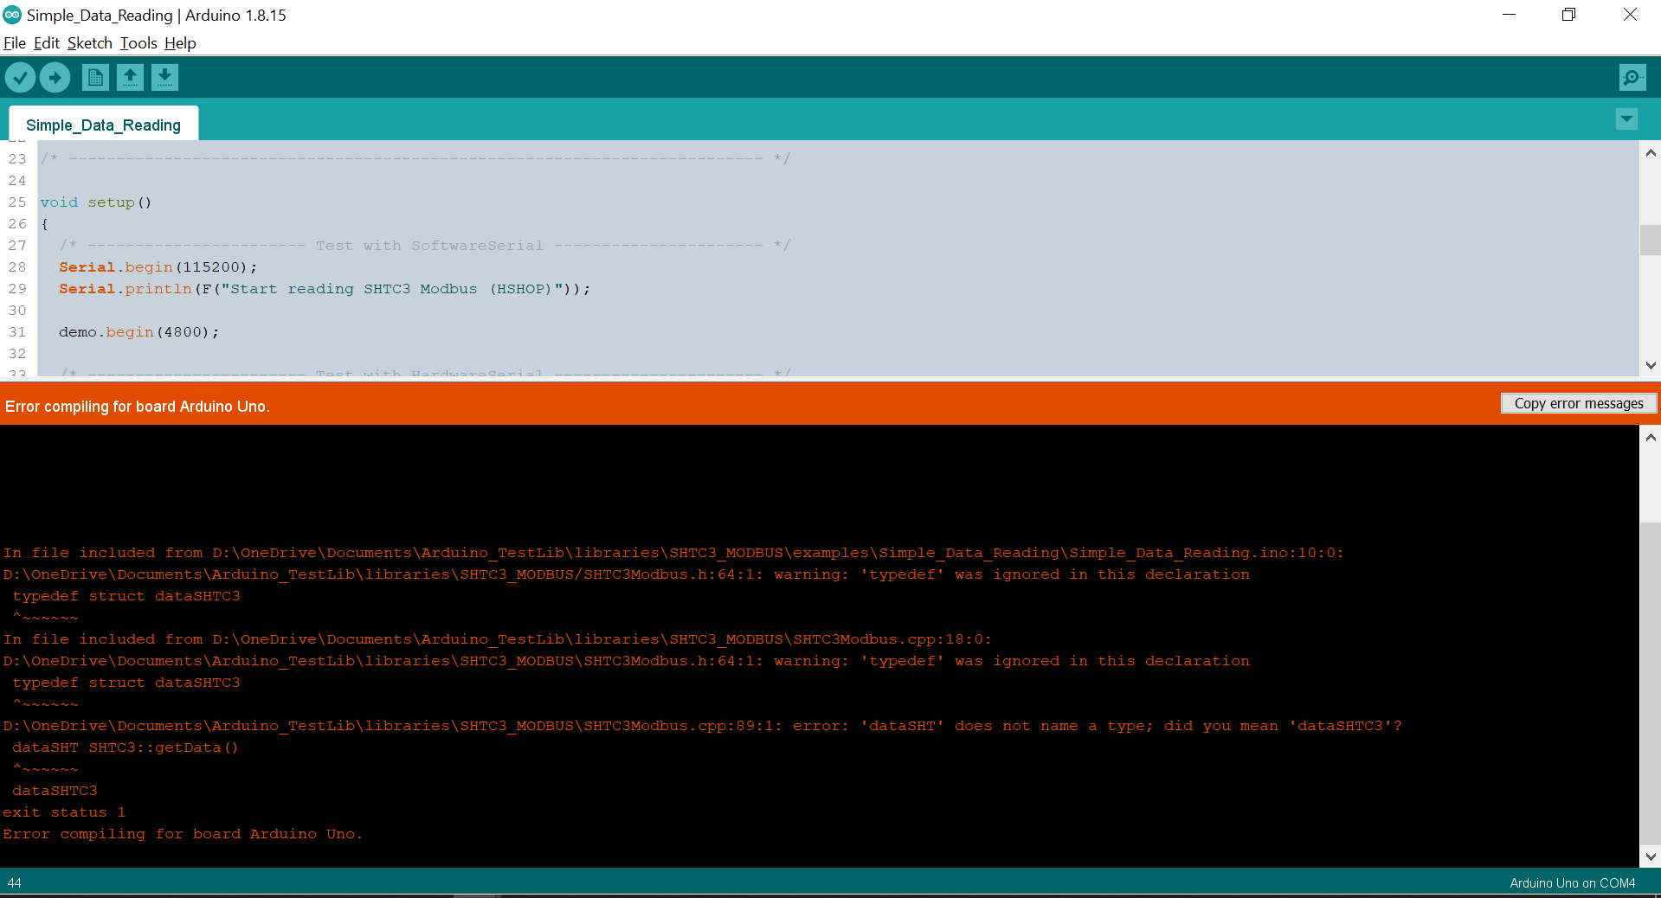Screen dimensions: 1661x898
Task: Open the Tools menu
Action: (138, 42)
